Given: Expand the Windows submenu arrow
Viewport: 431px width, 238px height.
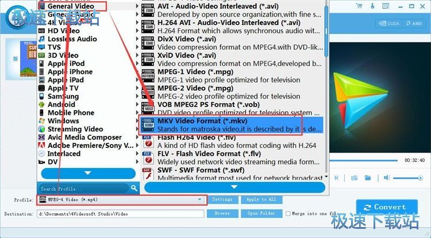Looking at the screenshot, I should (x=137, y=121).
